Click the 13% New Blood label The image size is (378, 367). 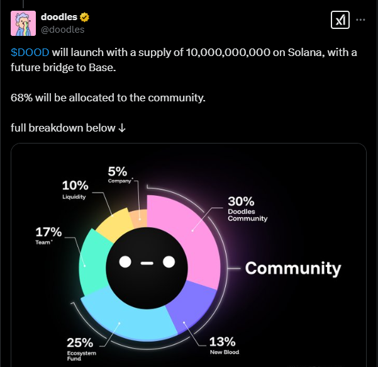224,346
